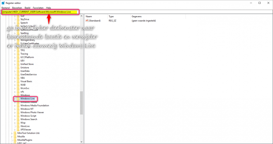273x144 pixels.
Task: Expand the Visual Basic key
Action: tap(15, 81)
